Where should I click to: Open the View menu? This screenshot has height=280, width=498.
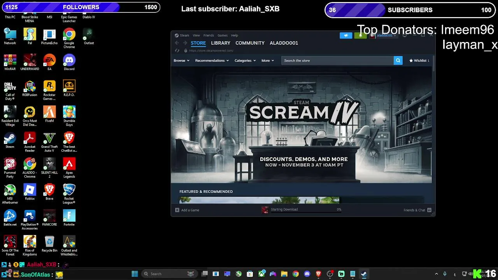196,35
